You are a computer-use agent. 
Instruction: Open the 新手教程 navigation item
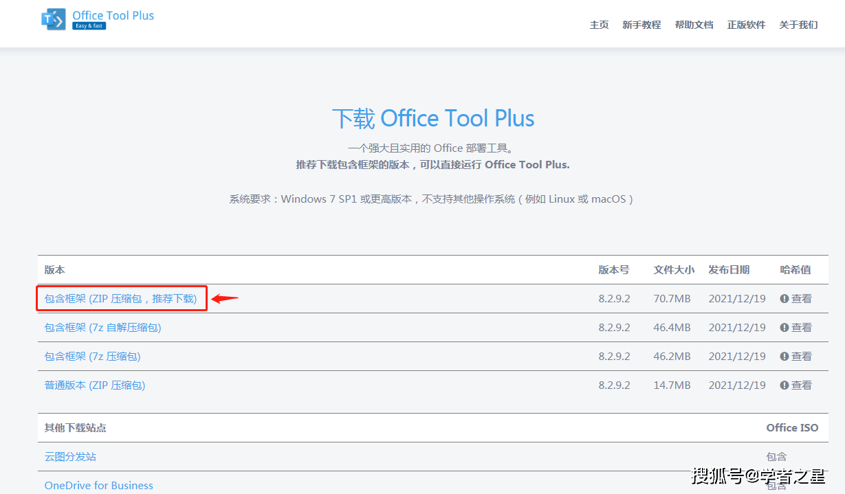pyautogui.click(x=641, y=25)
